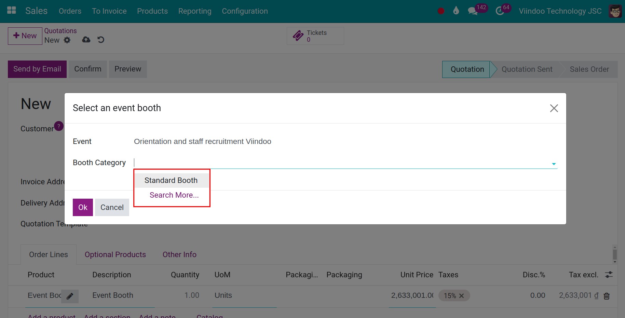The width and height of the screenshot is (625, 318).
Task: Open chat messages icon with 142 badge
Action: coord(473,11)
